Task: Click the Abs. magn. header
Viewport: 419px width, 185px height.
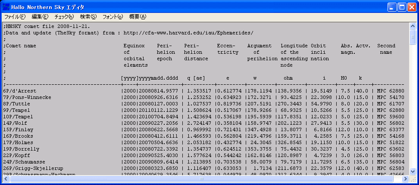Action: [348, 49]
